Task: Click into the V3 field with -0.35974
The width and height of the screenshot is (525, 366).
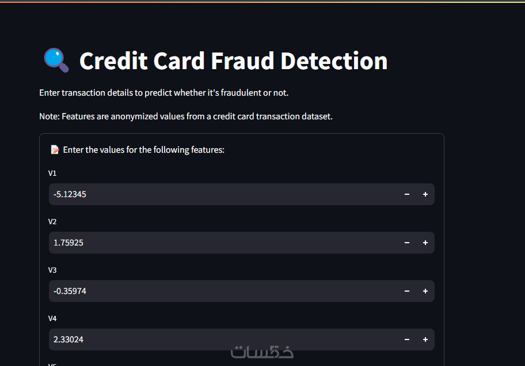Action: [219, 291]
